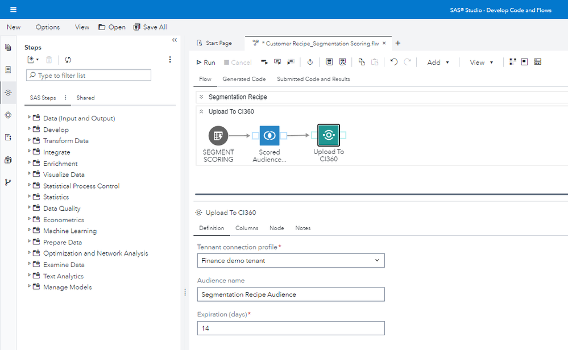The height and width of the screenshot is (350, 568).
Task: Click the Scored Audience node icon
Action: pos(270,136)
